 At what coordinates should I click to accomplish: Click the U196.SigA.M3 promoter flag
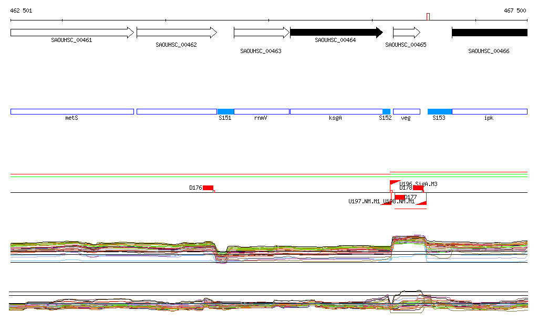tap(394, 184)
